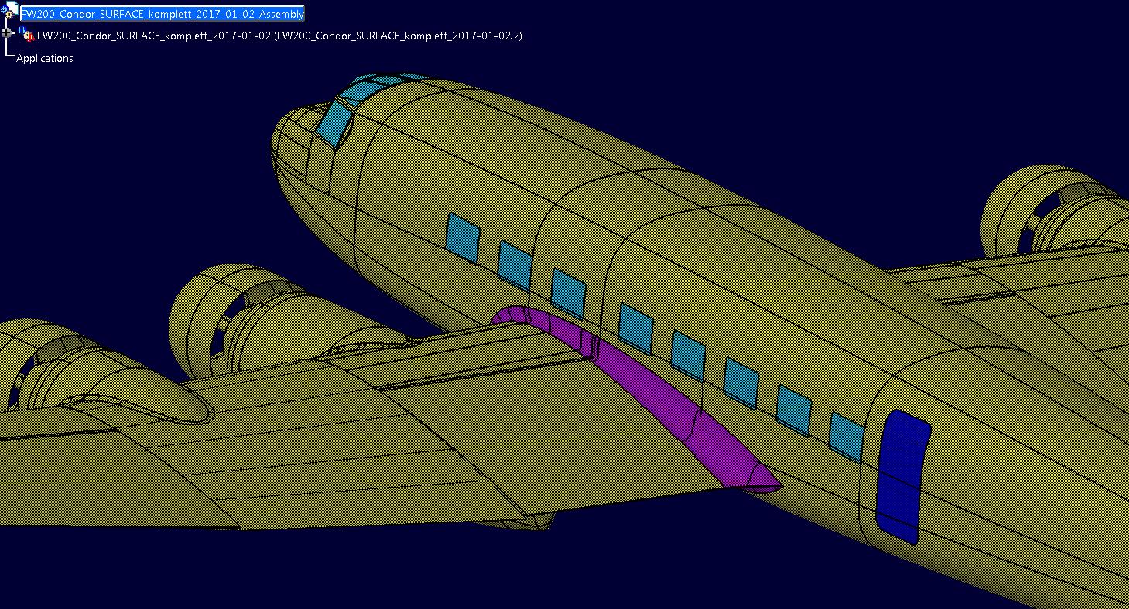Select the cockpit side windshield pane
Screen dimensions: 1129x609
click(334, 122)
